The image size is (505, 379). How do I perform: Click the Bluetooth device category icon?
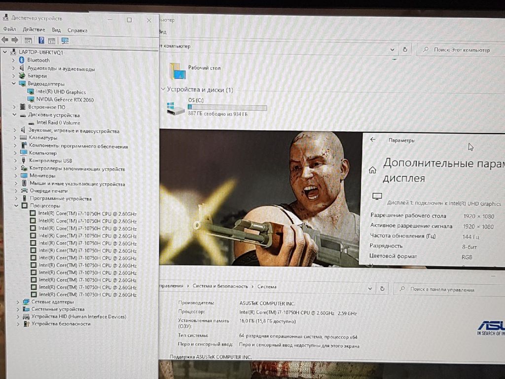point(22,60)
